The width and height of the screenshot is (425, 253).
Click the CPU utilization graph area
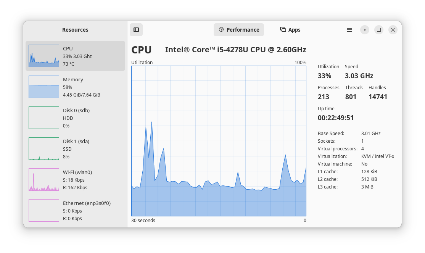point(219,141)
